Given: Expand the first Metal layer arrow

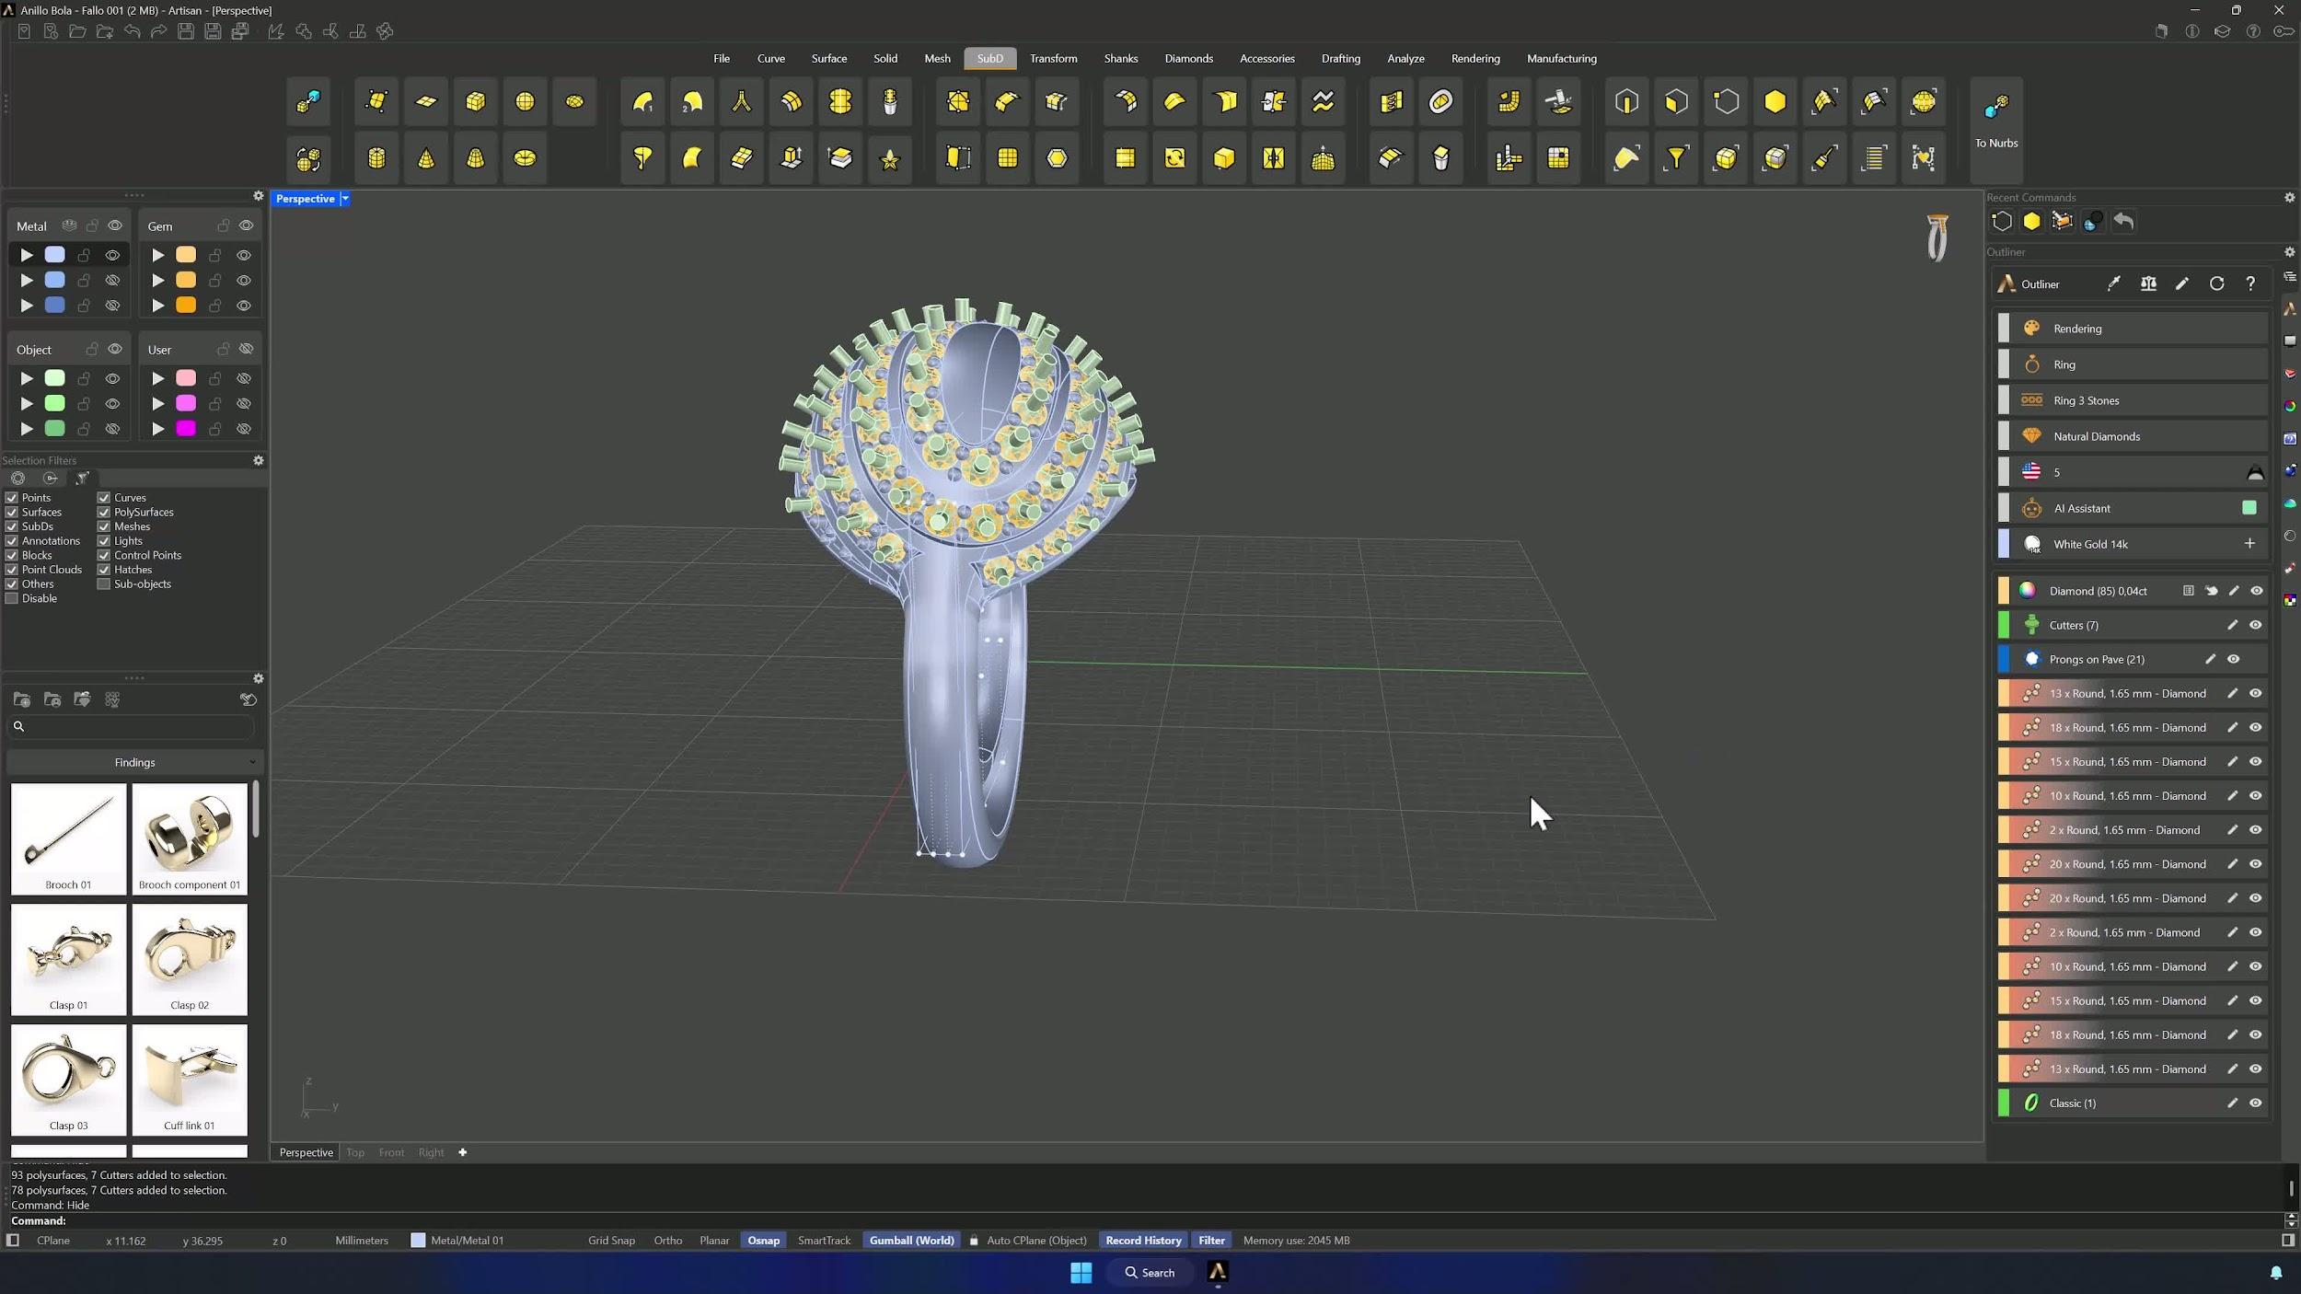Looking at the screenshot, I should (27, 256).
